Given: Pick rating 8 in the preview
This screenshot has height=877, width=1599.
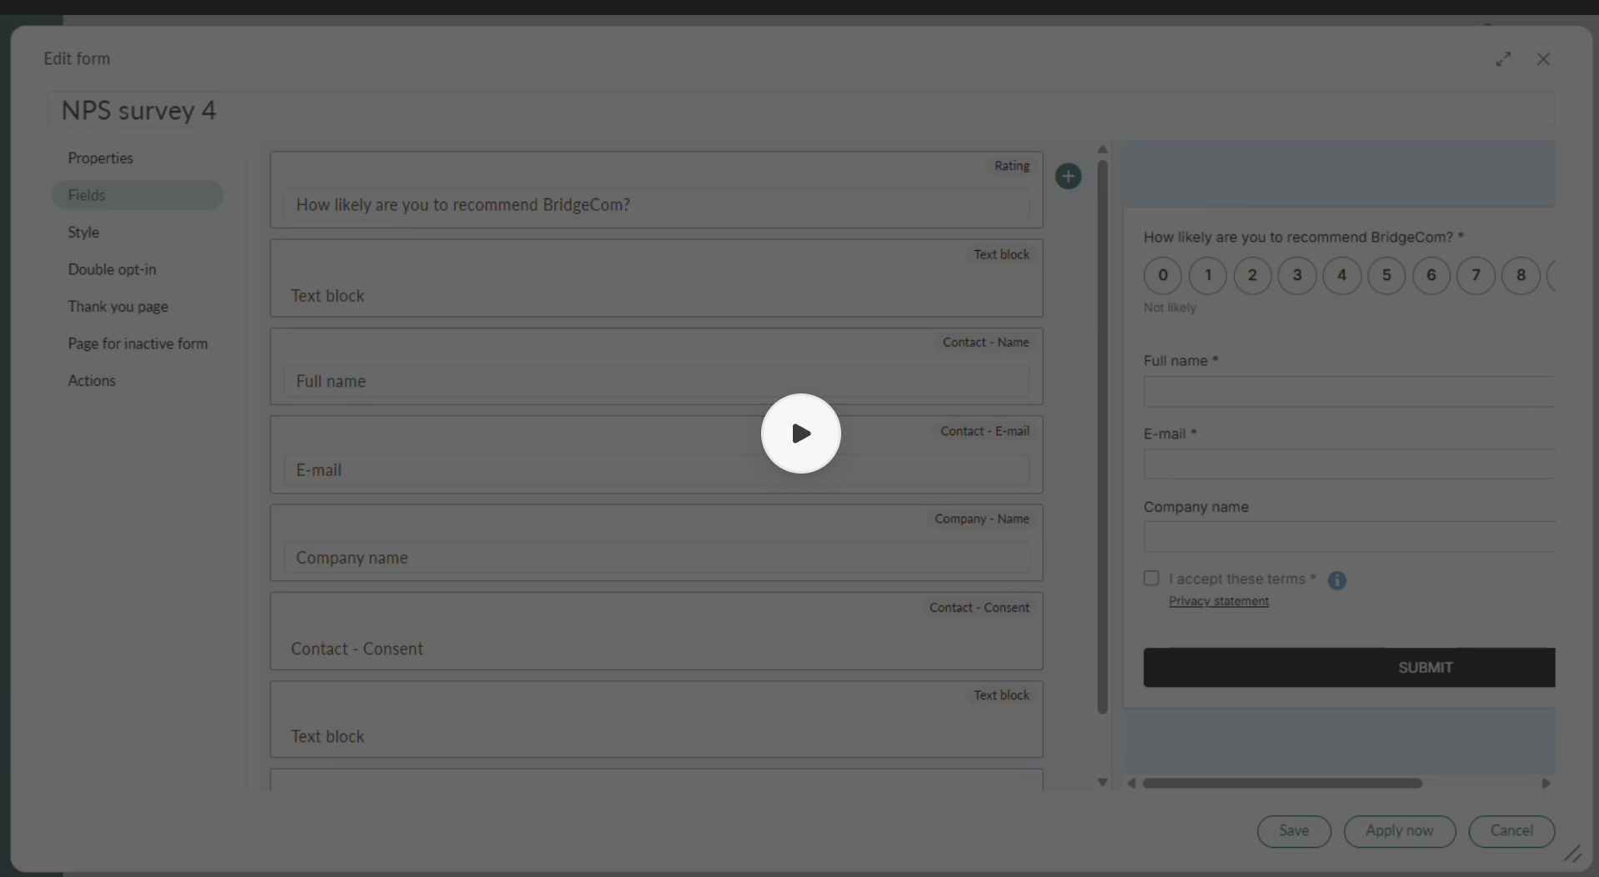Looking at the screenshot, I should pyautogui.click(x=1521, y=275).
